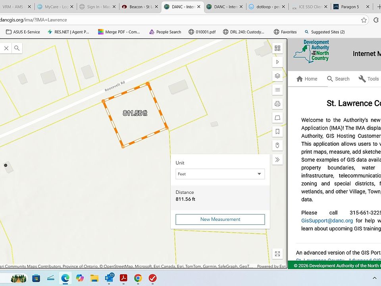
Task: Open the bookmarks tool
Action: click(277, 131)
